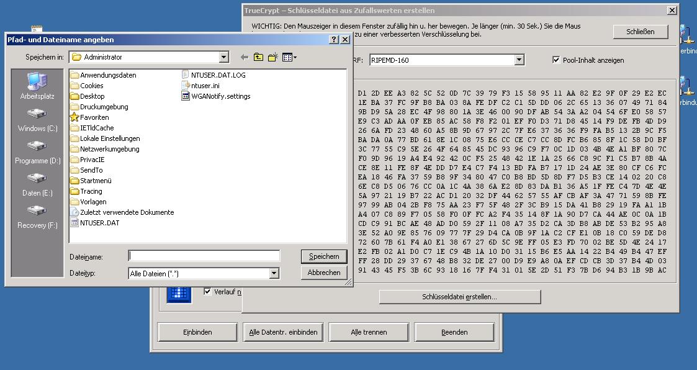
Task: Go up one folder level
Action: click(258, 57)
